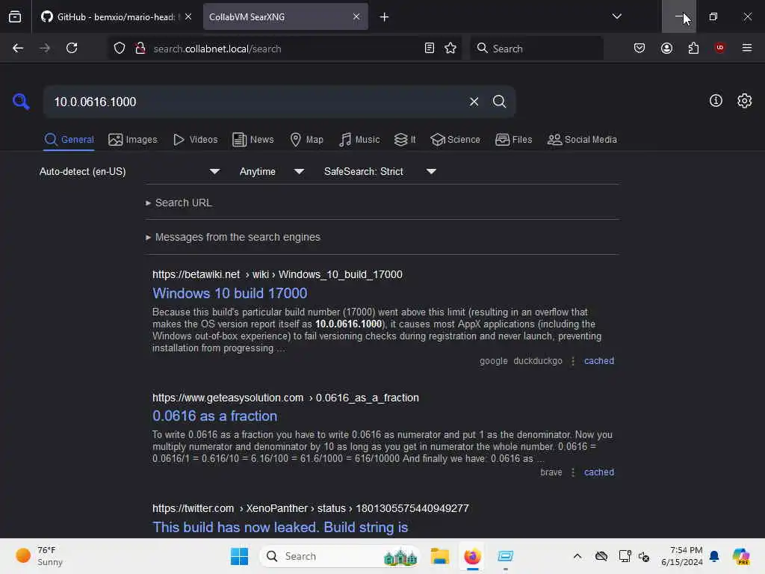Viewport: 765px width, 574px height.
Task: Open 0.0616 as a fraction result
Action: pyautogui.click(x=214, y=416)
